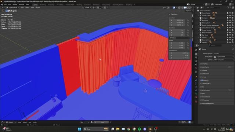The image size is (235, 132).
Task: Switch to solid viewport shading
Action: click(x=185, y=7)
